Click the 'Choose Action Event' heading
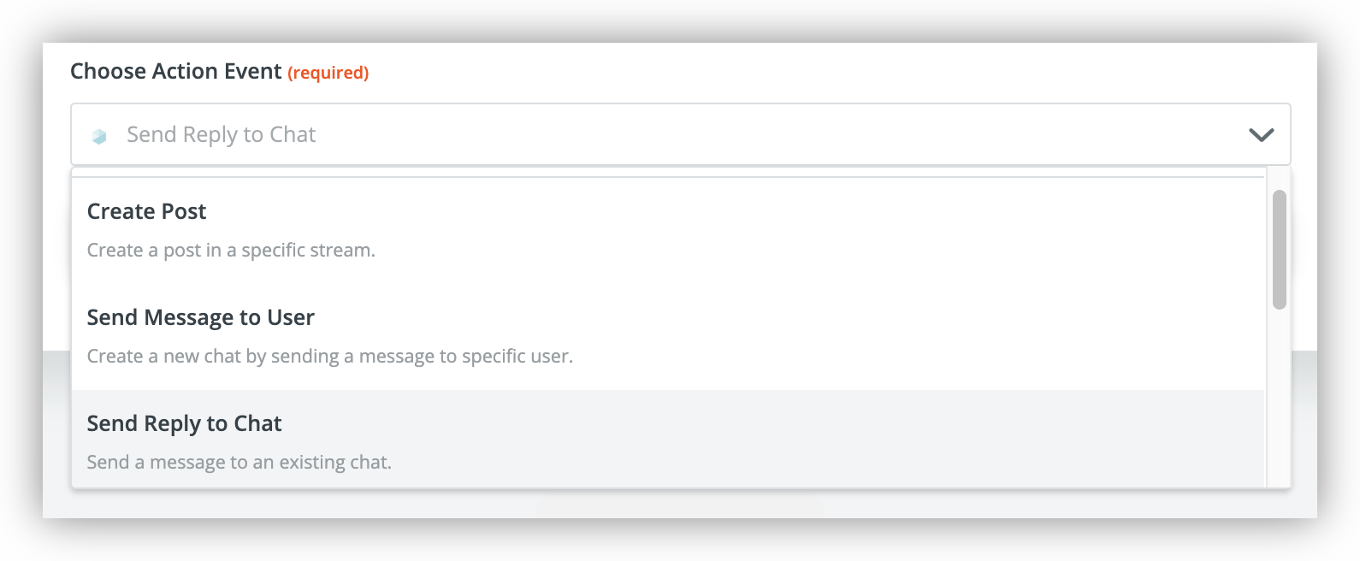Image resolution: width=1360 pixels, height=561 pixels. pyautogui.click(x=176, y=71)
